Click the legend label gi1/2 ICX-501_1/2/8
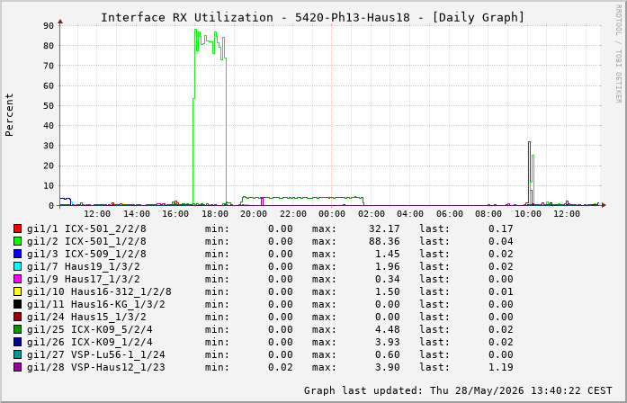Image resolution: width=627 pixels, height=403 pixels. pos(86,241)
